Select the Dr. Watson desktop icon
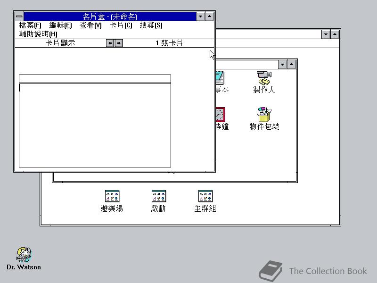Viewport: 377px width, 283px height. click(x=24, y=258)
